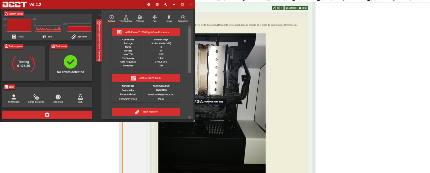Click the green no errors check mark

click(x=71, y=62)
